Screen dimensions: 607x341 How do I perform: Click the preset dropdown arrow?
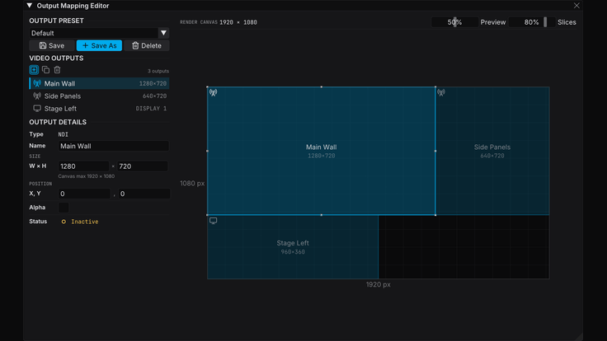point(163,33)
